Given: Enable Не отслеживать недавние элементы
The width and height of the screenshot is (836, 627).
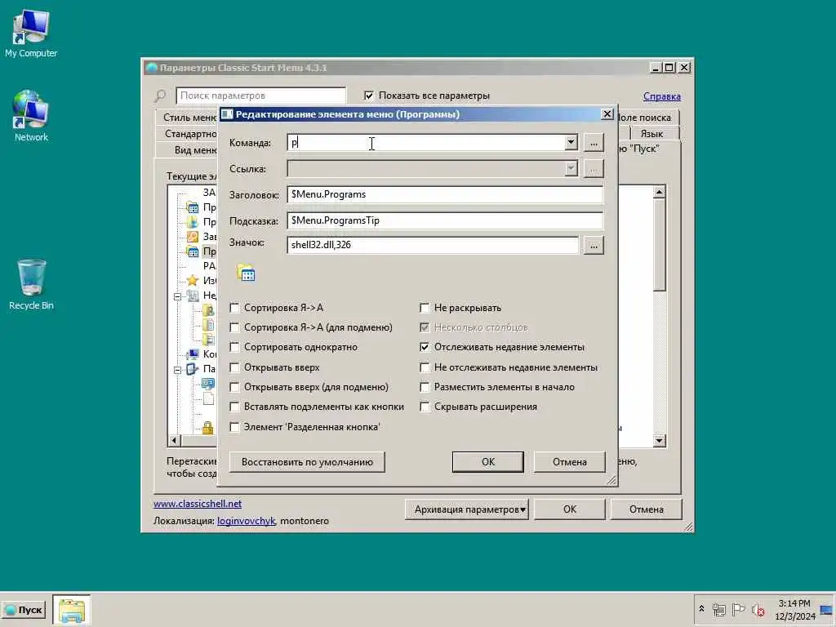Looking at the screenshot, I should [425, 367].
